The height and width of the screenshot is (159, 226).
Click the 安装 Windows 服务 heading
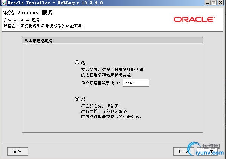tap(28, 12)
